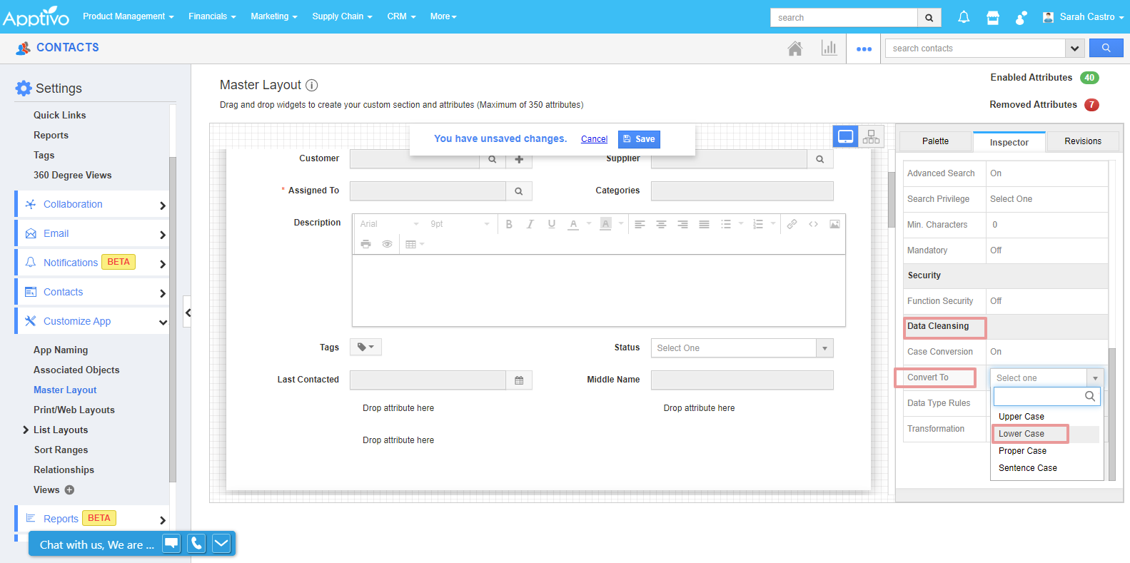The width and height of the screenshot is (1130, 563).
Task: Open the Master Layout sidebar link
Action: tap(65, 390)
